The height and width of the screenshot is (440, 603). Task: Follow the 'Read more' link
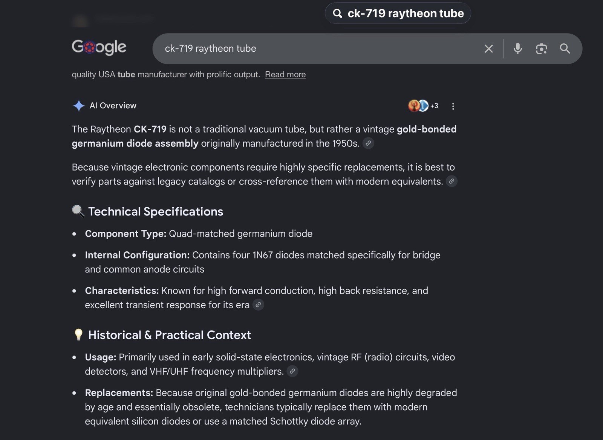285,75
